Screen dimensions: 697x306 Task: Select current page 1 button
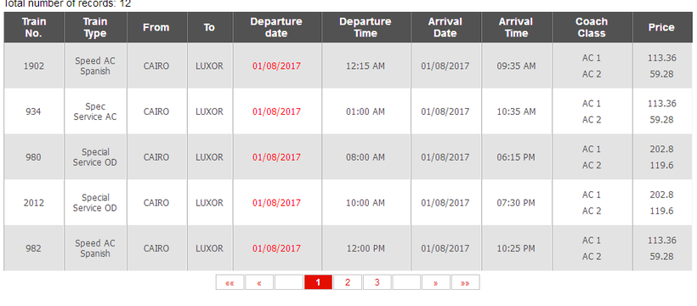(x=318, y=282)
